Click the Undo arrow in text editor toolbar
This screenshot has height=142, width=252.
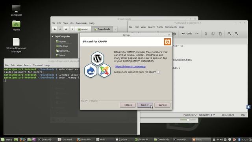click(183, 34)
